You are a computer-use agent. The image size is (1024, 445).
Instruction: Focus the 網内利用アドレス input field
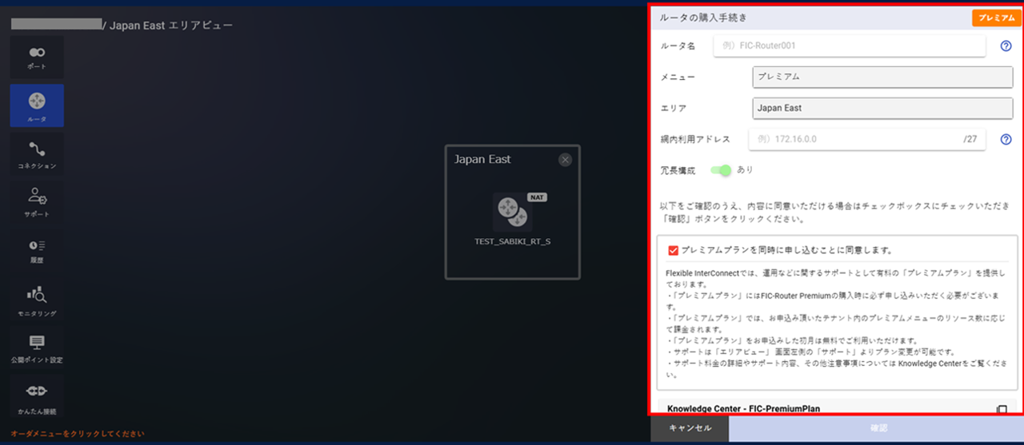[866, 139]
